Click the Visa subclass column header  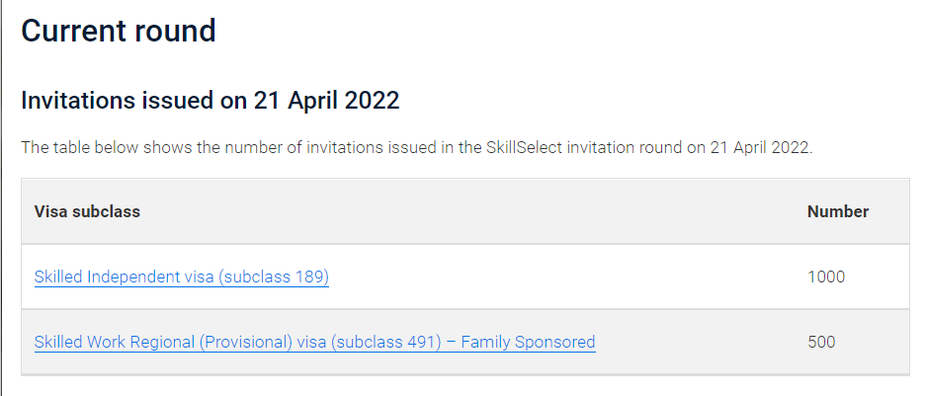pyautogui.click(x=87, y=211)
